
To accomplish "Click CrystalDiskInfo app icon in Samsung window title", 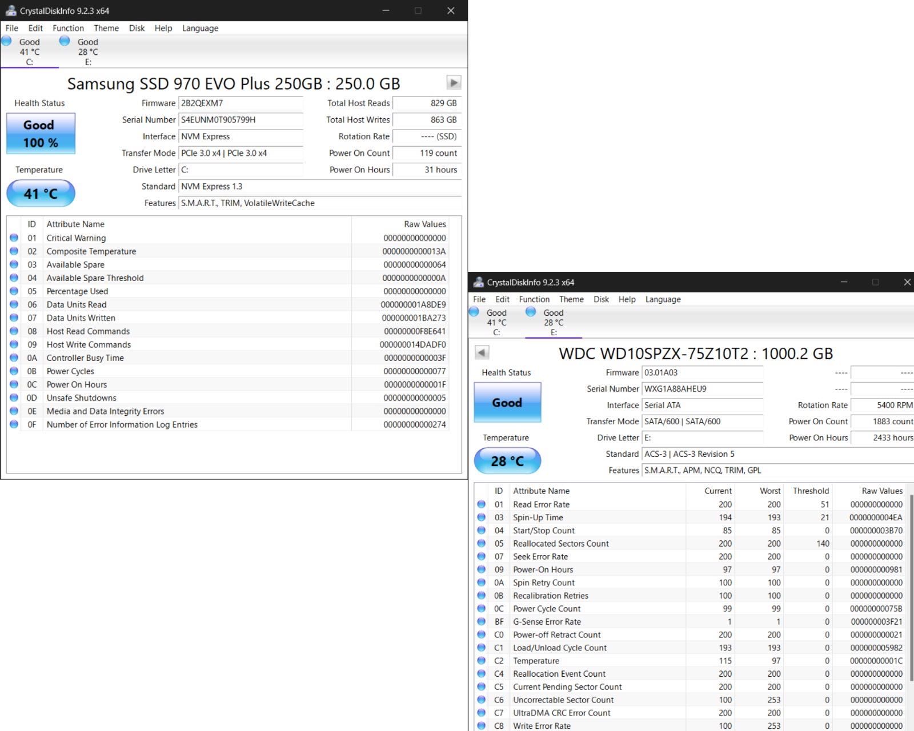I will point(10,10).
